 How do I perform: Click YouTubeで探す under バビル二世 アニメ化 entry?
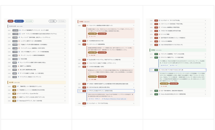pos(174,84)
